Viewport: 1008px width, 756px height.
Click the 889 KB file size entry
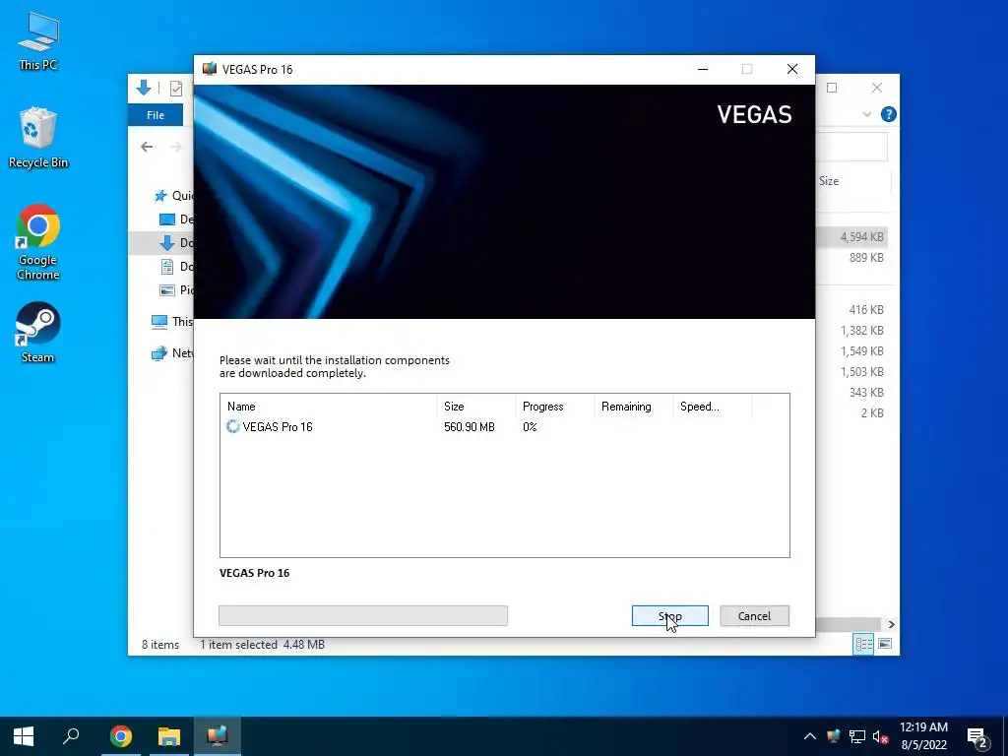pyautogui.click(x=866, y=258)
